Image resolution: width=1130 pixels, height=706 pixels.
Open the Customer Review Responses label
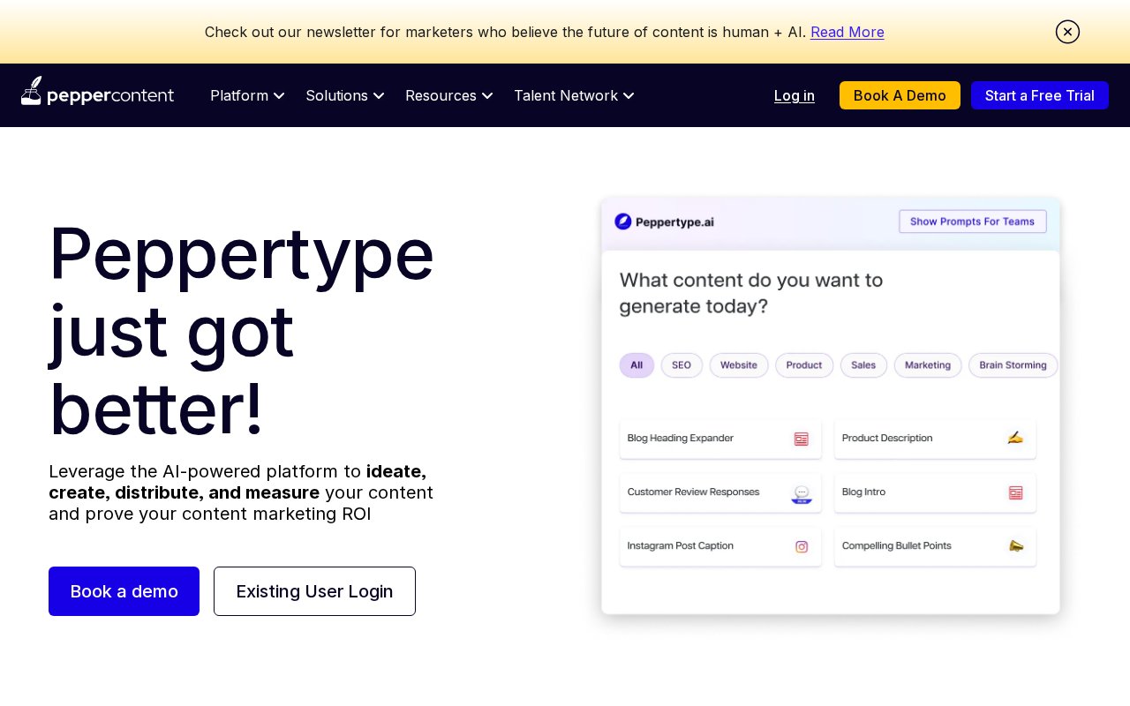pyautogui.click(x=693, y=492)
